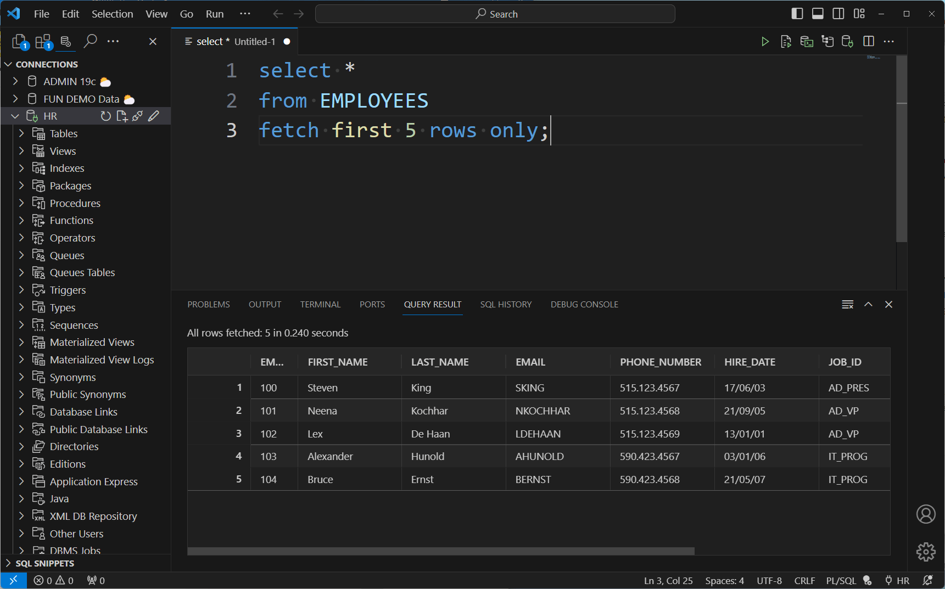This screenshot has height=589, width=945.
Task: Close the bottom panel
Action: (888, 305)
